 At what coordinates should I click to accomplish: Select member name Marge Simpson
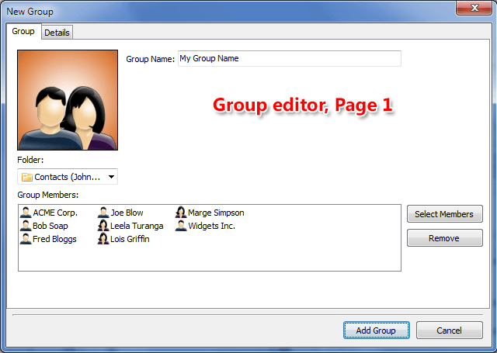pos(216,213)
